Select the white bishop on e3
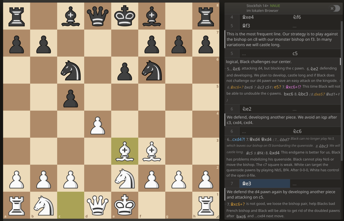The height and width of the screenshot is (221, 344). (125, 151)
